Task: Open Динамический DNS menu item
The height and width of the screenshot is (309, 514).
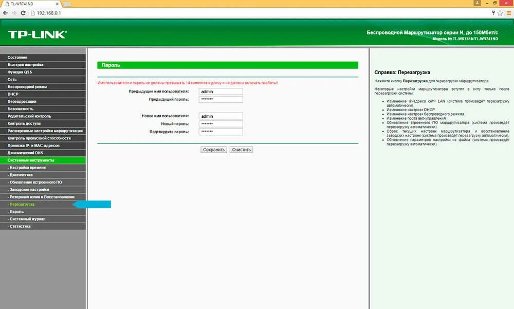Action: point(43,153)
